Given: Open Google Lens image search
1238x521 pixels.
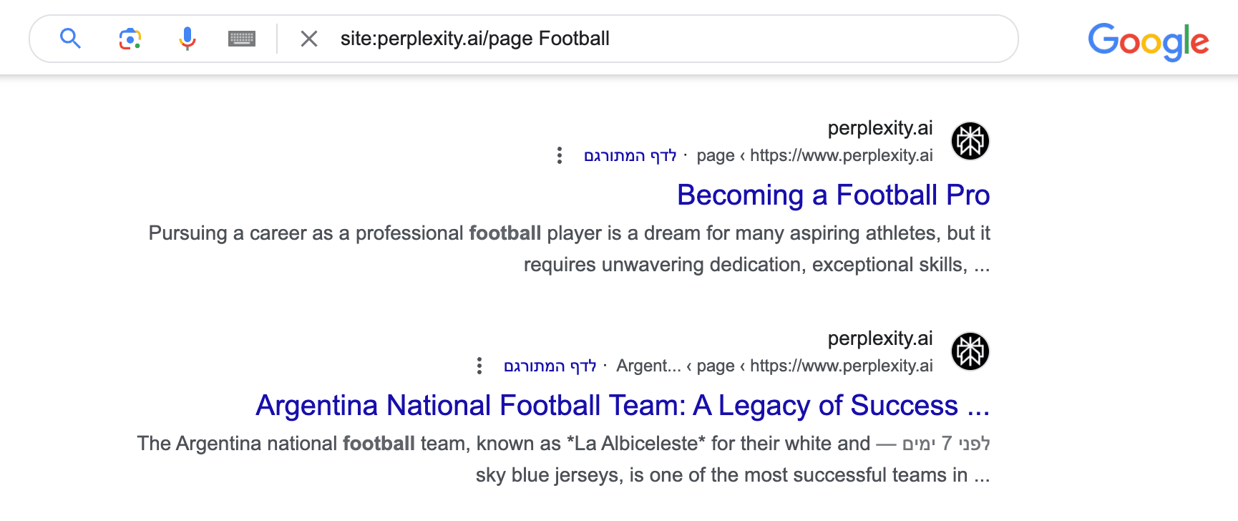Looking at the screenshot, I should click(130, 39).
